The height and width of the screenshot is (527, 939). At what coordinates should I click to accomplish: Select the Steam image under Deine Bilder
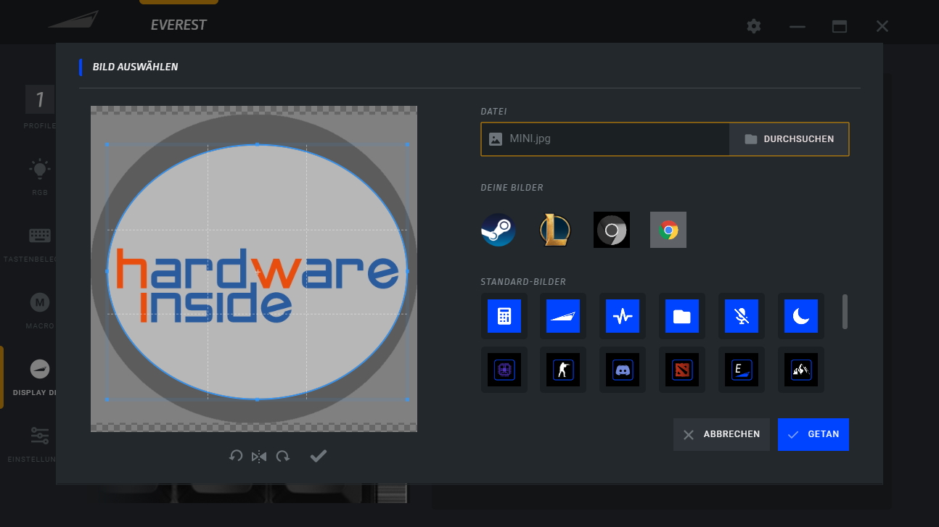[499, 230]
